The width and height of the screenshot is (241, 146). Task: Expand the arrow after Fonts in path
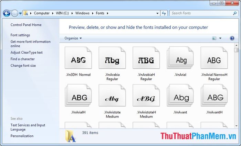[107, 13]
